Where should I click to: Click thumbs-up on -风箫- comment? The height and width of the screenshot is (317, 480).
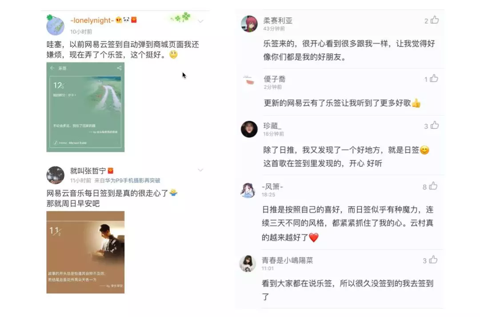433,186
